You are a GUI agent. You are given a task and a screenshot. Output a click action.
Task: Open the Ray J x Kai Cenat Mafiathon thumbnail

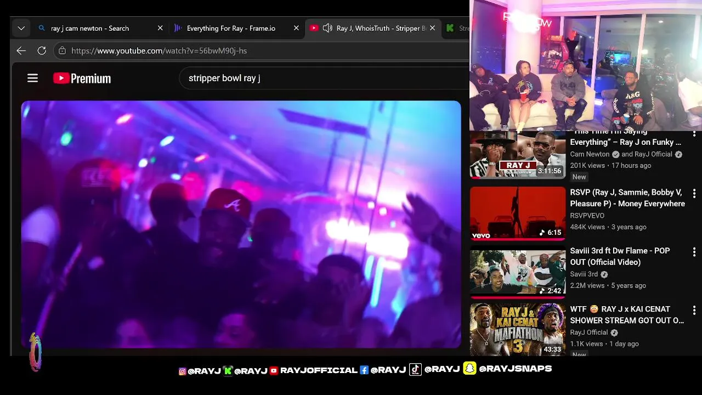[518, 330]
